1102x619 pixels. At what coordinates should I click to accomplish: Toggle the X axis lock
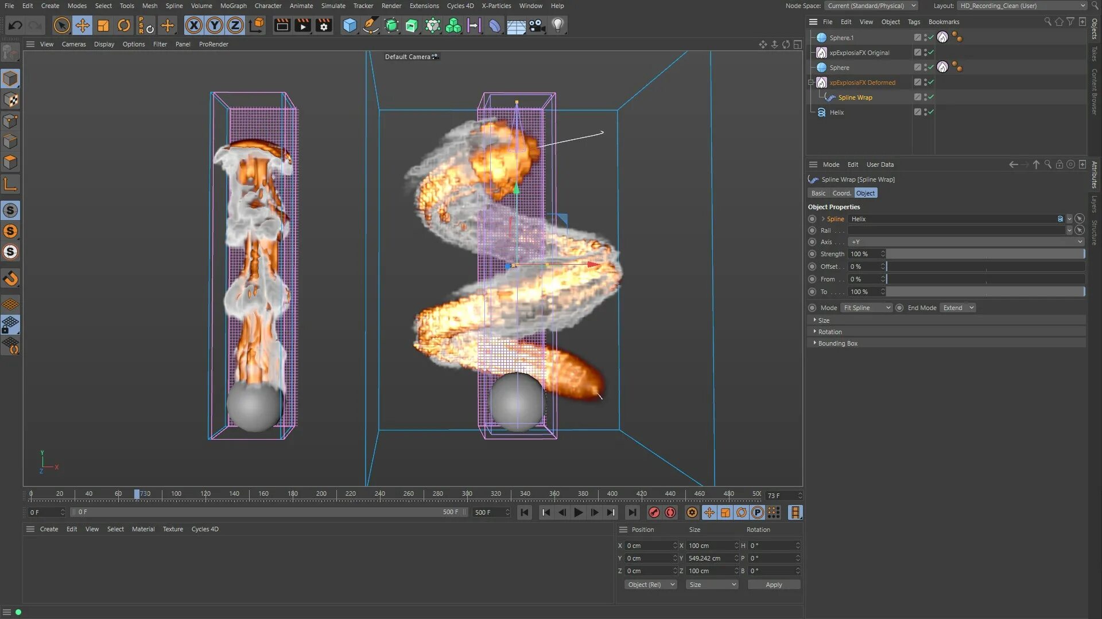pos(194,25)
